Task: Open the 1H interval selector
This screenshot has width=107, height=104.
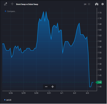Action: (85, 4)
